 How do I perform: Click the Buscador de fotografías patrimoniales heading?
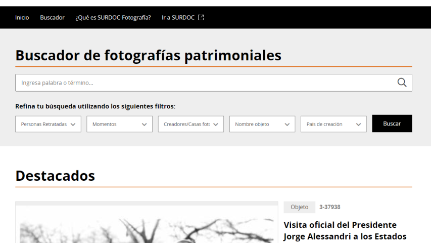coord(149,55)
